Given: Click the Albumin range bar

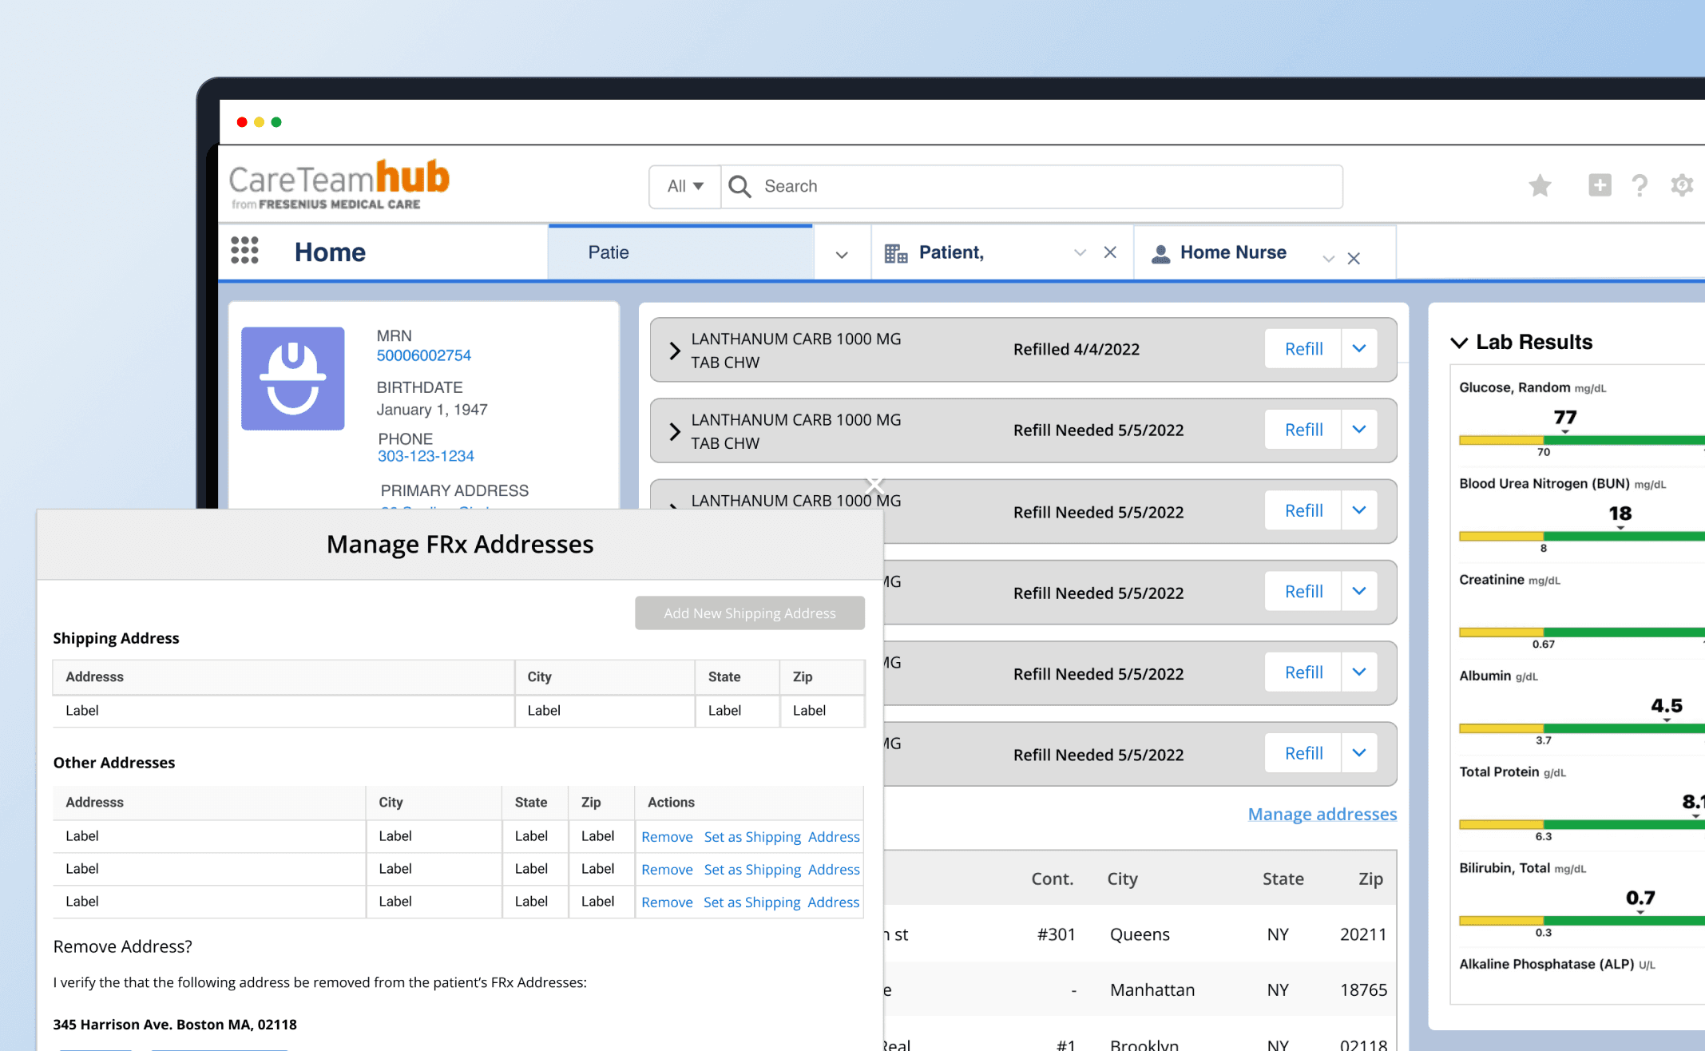Looking at the screenshot, I should pos(1582,728).
